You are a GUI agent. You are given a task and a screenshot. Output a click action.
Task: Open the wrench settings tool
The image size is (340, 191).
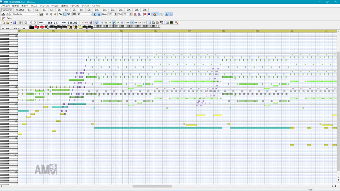coord(176,23)
